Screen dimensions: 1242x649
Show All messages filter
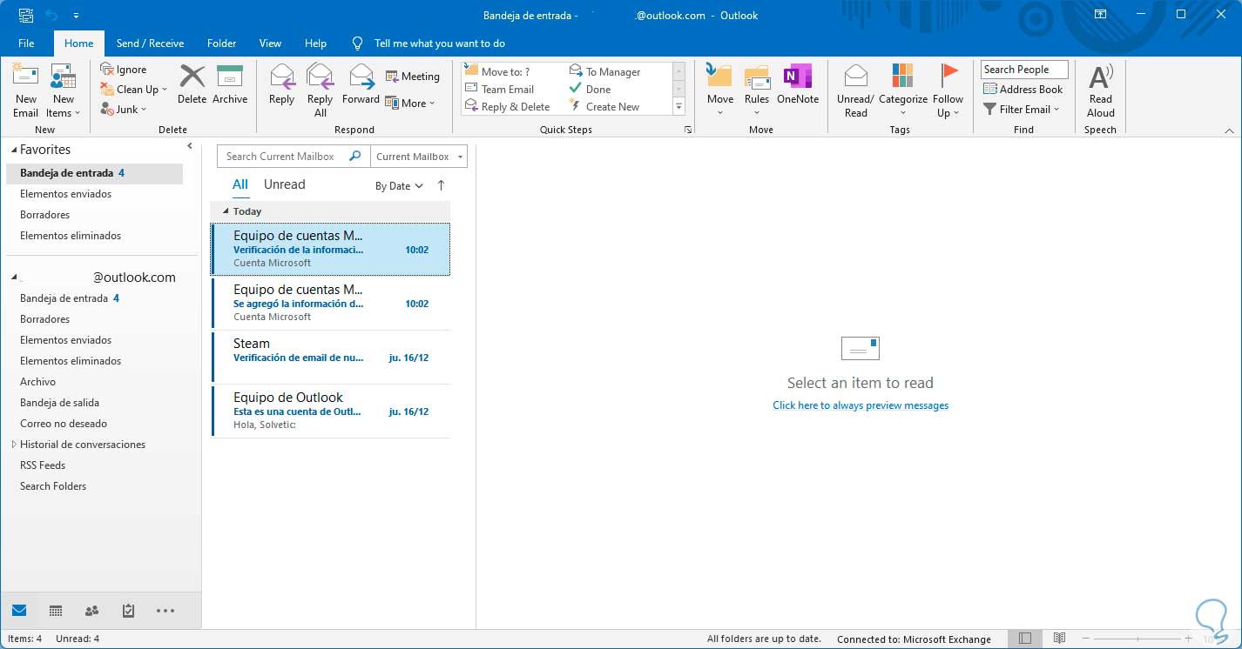point(240,184)
